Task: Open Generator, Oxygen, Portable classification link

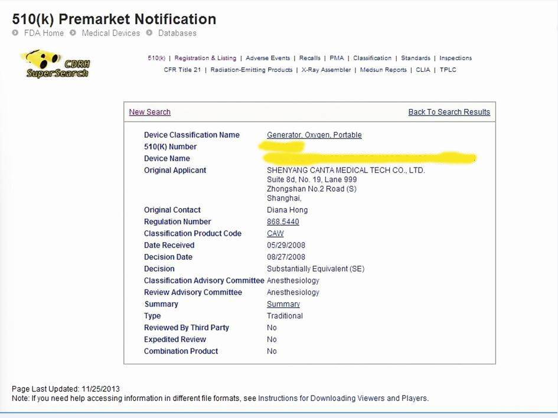Action: [x=314, y=135]
